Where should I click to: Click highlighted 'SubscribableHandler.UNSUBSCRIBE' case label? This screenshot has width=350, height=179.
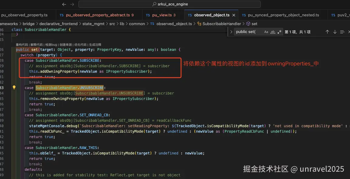click(x=70, y=88)
